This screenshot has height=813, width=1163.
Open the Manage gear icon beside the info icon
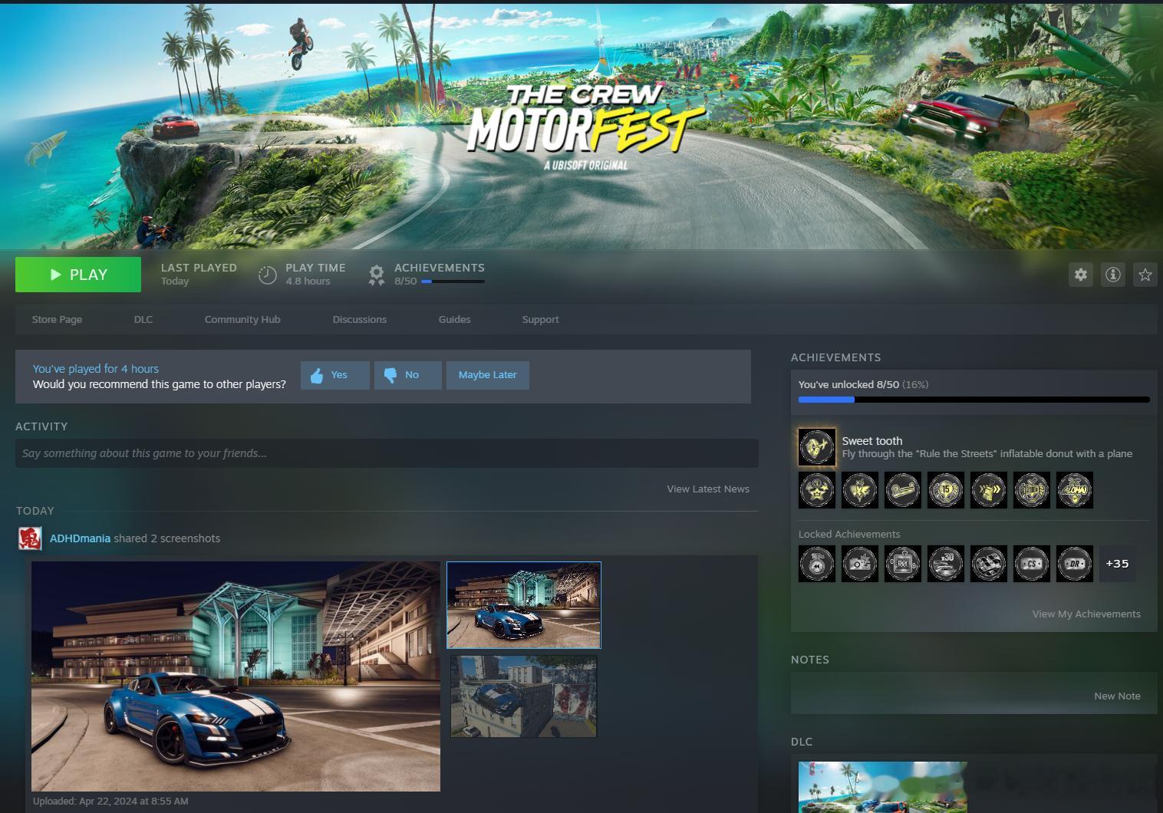click(1081, 275)
